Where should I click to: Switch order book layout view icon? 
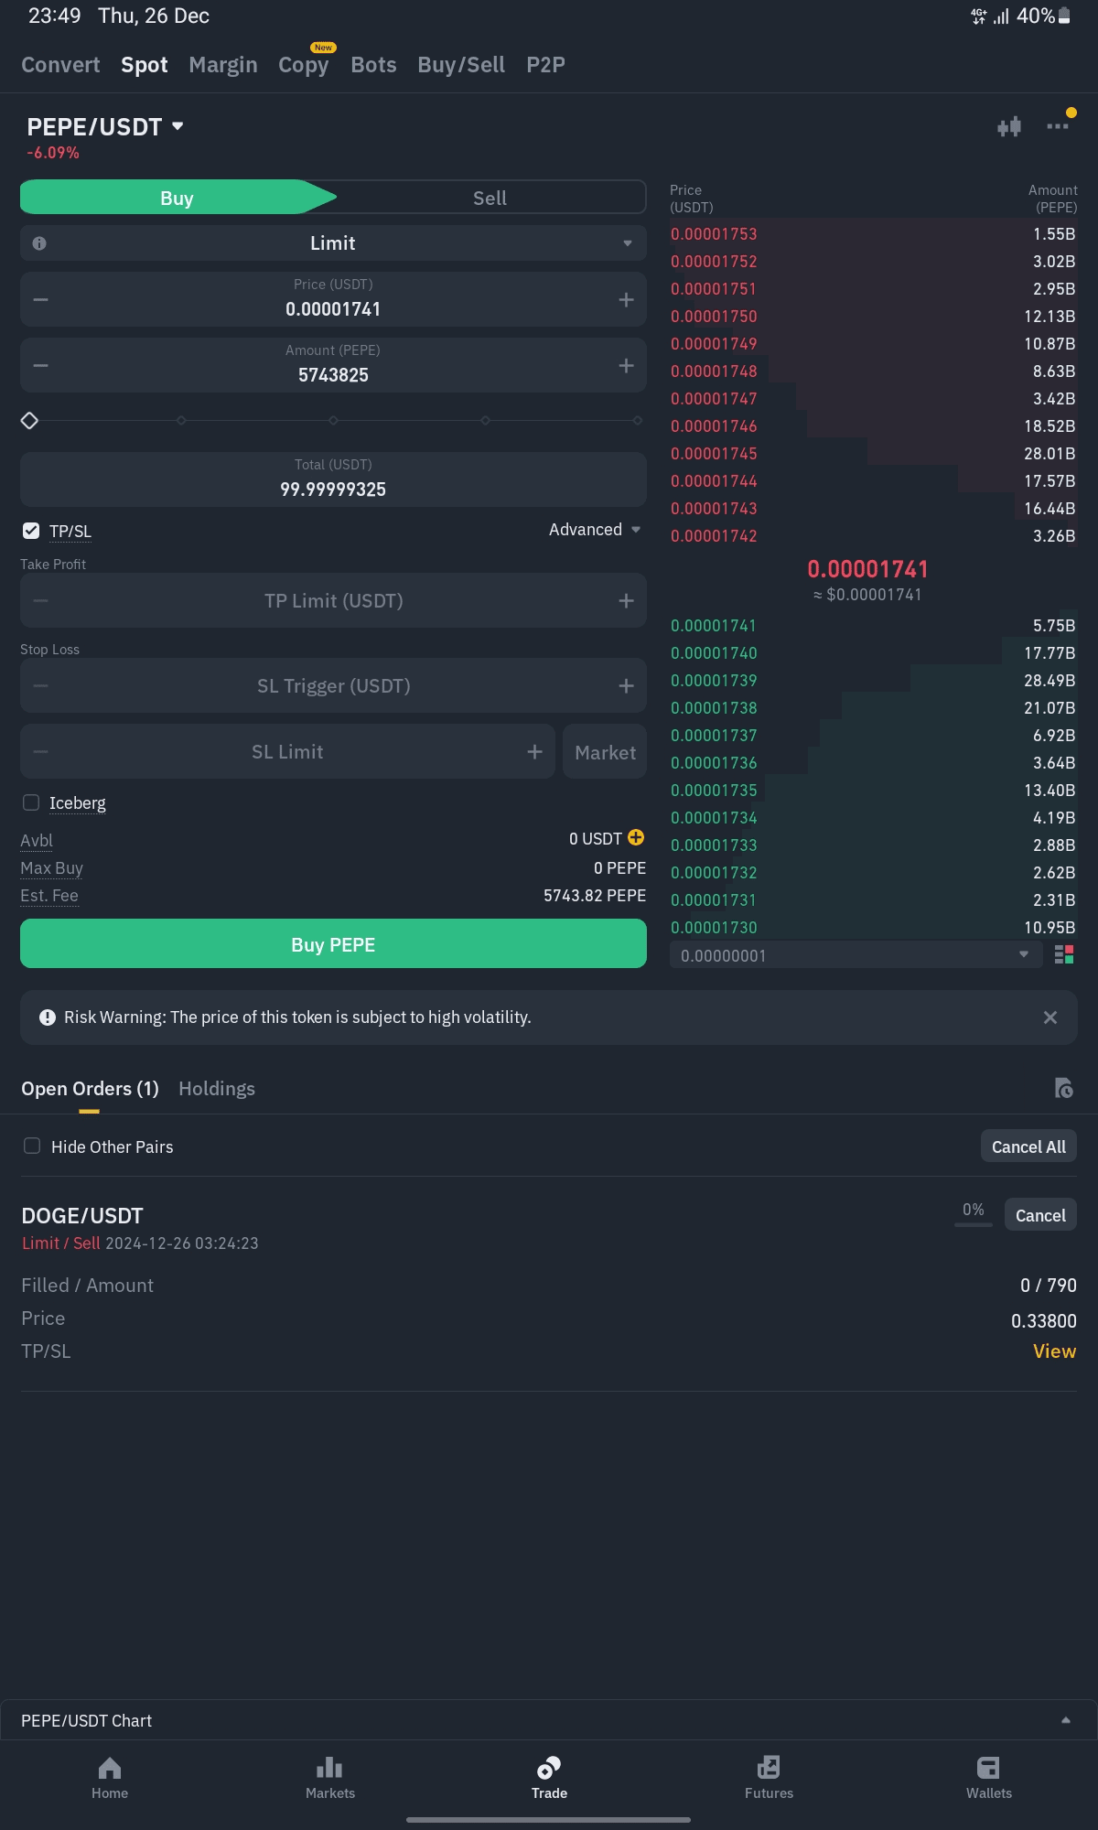click(x=1064, y=955)
